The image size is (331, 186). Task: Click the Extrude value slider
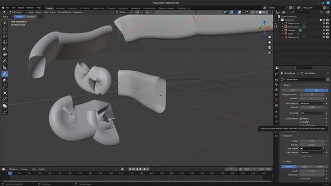click(312, 145)
